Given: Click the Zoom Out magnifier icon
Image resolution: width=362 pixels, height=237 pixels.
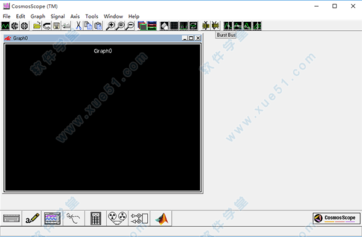Looking at the screenshot, I should pos(130,25).
